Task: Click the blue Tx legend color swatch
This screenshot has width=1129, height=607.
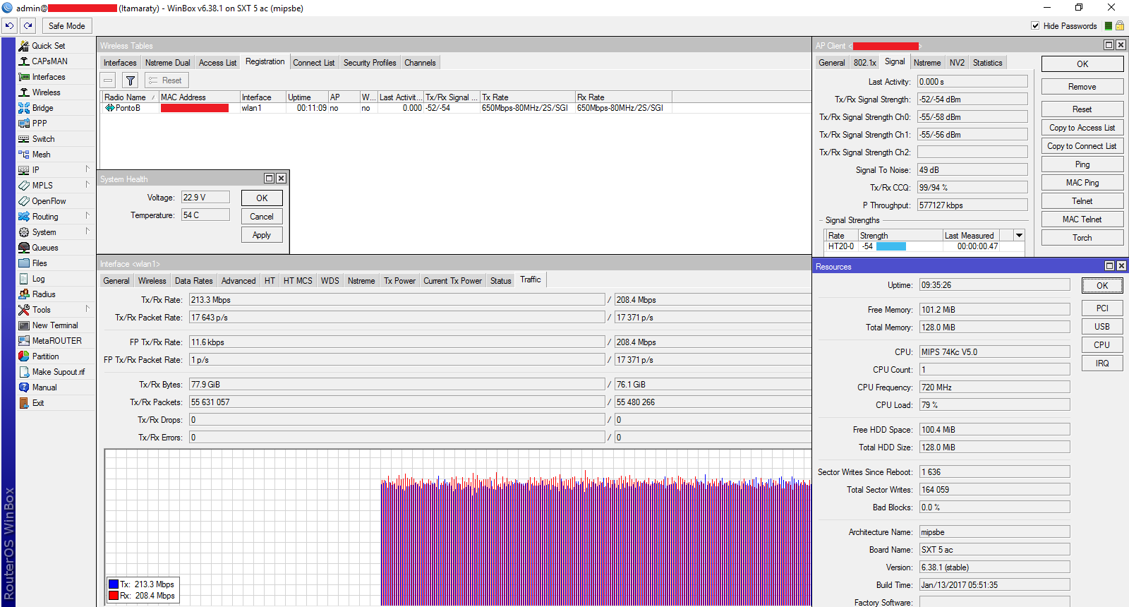Action: pyautogui.click(x=113, y=584)
